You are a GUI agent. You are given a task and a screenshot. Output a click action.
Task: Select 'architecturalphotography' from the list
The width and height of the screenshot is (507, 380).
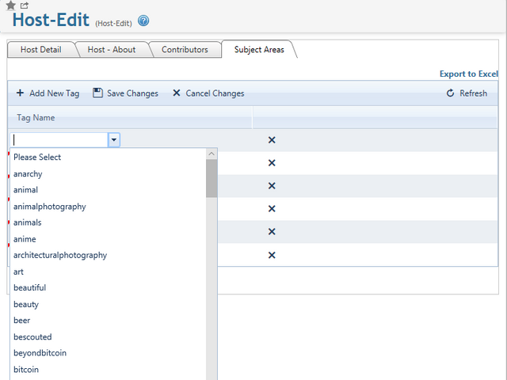coord(60,255)
